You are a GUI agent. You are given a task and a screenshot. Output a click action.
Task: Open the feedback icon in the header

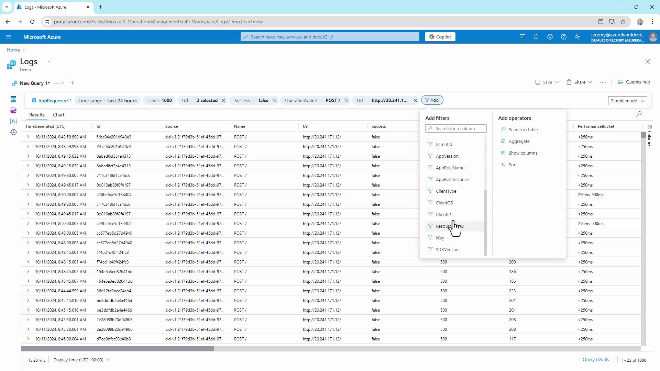pyautogui.click(x=577, y=37)
